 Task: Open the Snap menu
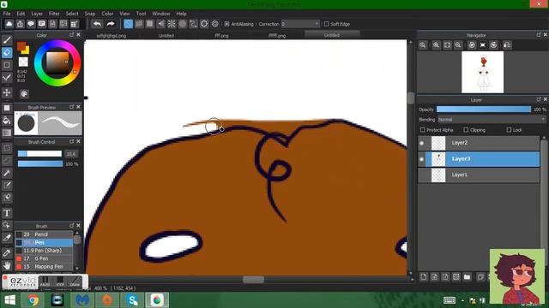[x=89, y=14]
